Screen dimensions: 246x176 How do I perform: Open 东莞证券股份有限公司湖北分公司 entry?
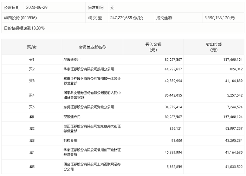89,107
